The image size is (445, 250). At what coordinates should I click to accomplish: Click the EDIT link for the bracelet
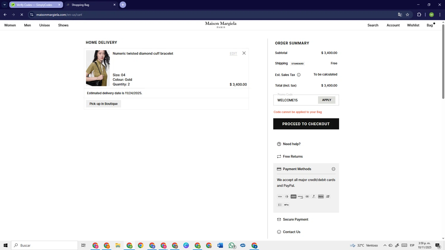point(233,54)
